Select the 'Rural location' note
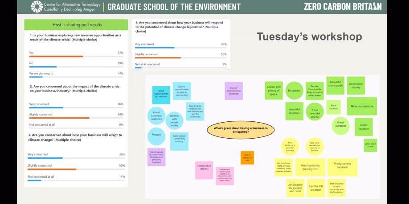 click(x=333, y=107)
